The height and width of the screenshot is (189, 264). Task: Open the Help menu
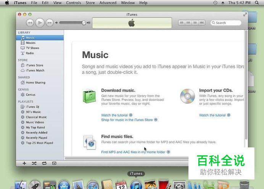143,3
